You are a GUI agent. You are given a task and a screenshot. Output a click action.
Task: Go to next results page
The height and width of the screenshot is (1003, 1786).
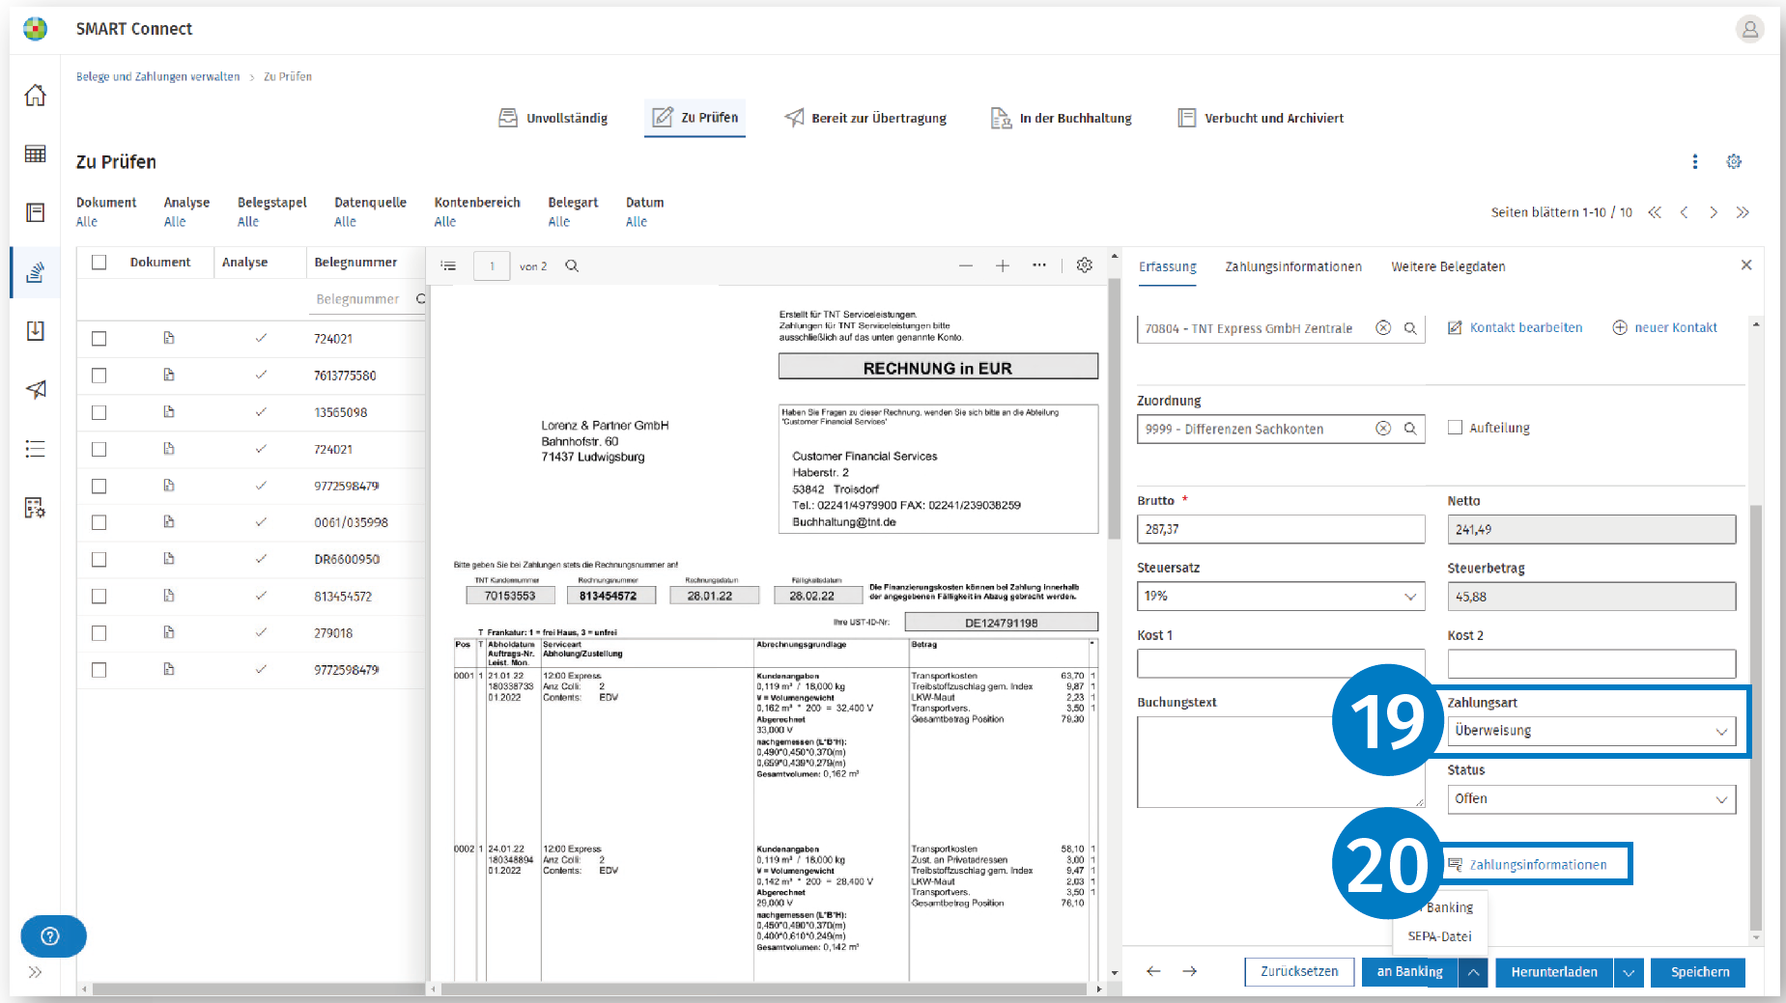tap(1714, 212)
